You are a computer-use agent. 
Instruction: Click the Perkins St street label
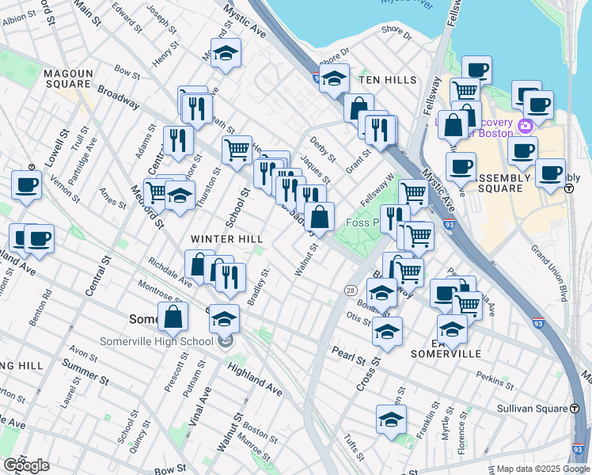[x=495, y=381]
